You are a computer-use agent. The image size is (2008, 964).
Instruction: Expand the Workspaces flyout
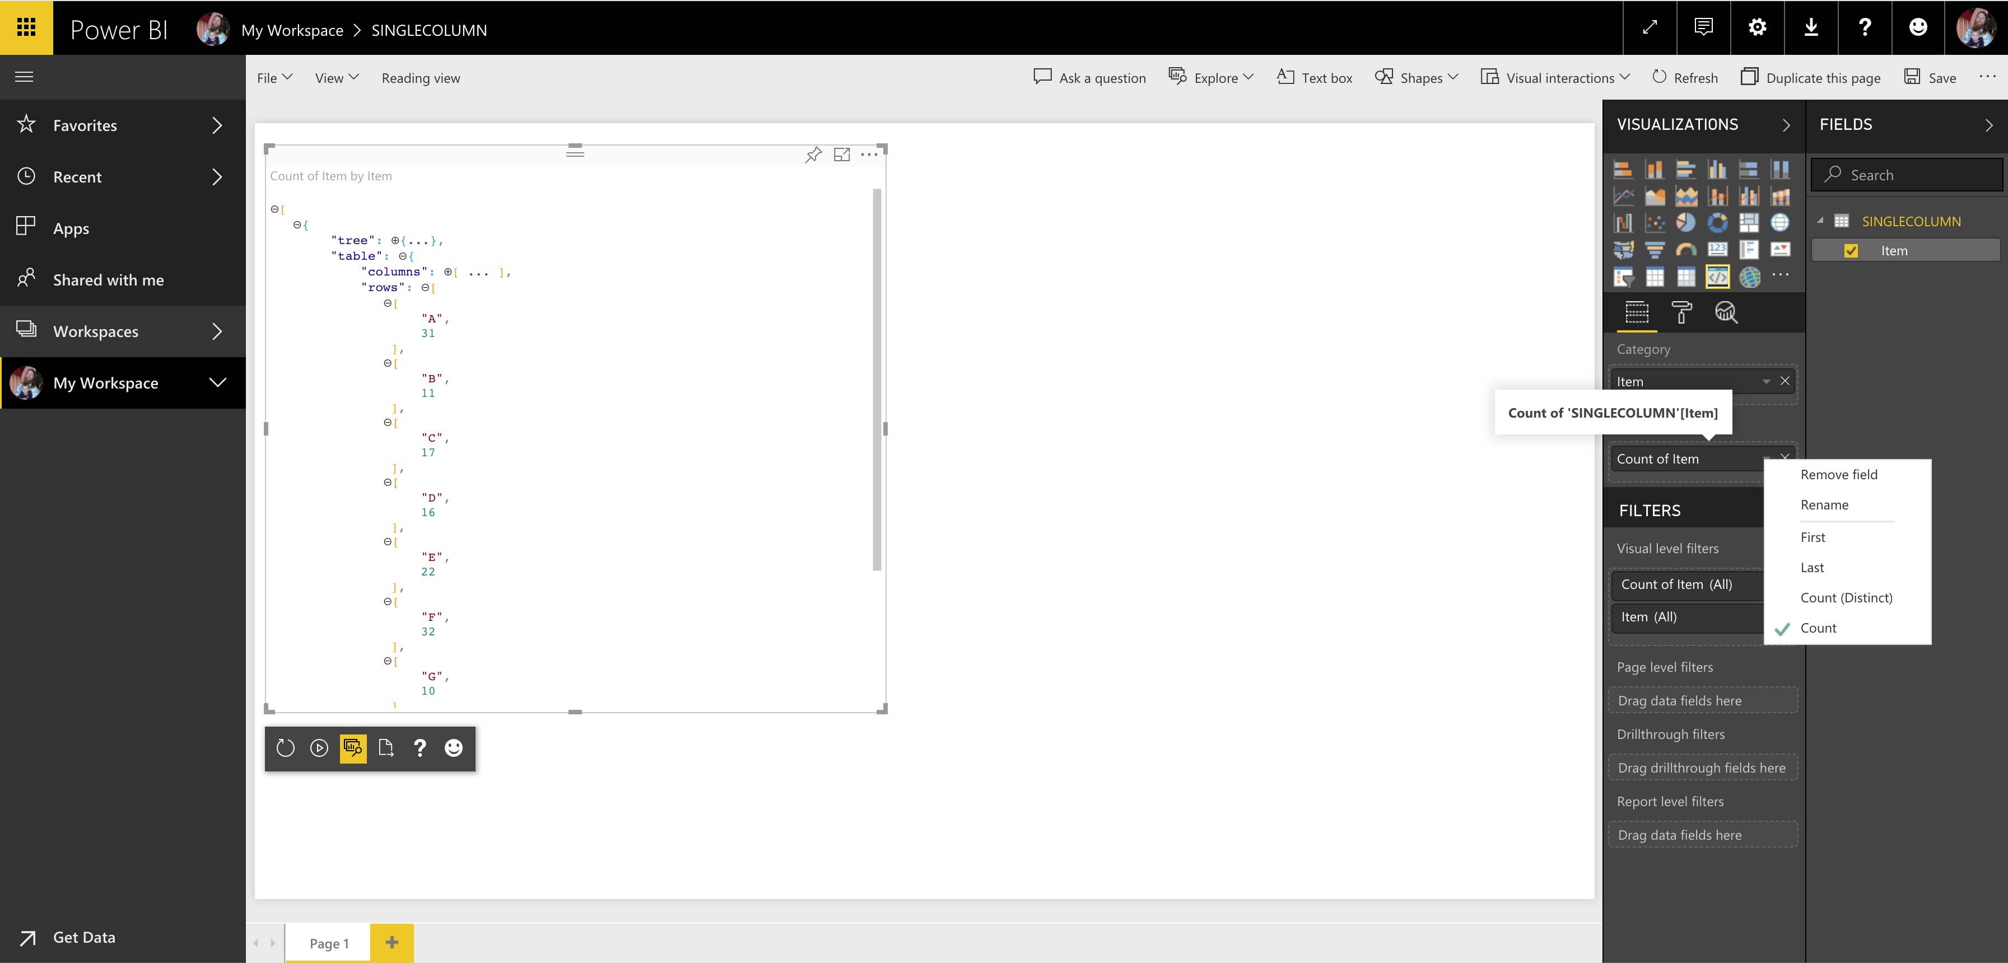(x=217, y=331)
